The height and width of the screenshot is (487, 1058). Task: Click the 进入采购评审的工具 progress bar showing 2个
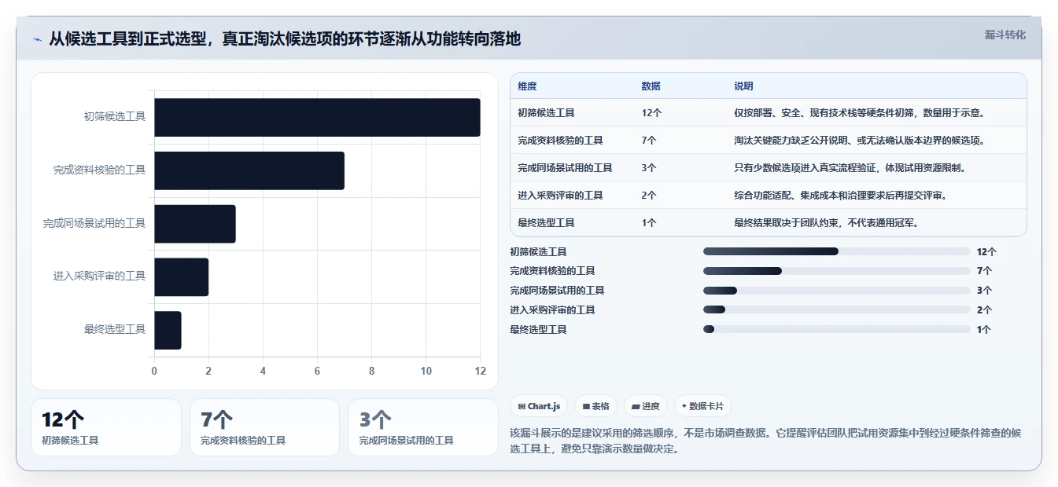click(x=836, y=310)
